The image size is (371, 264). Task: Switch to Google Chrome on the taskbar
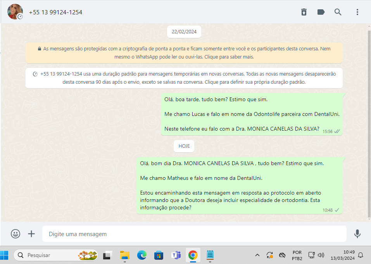(193, 255)
